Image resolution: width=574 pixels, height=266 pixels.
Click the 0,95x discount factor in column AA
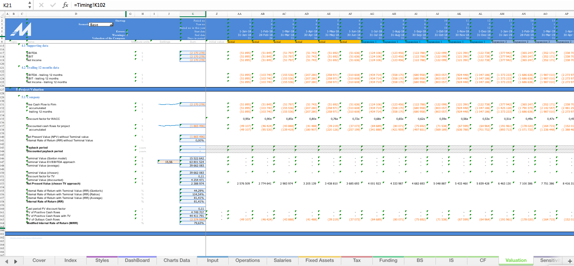click(246, 119)
